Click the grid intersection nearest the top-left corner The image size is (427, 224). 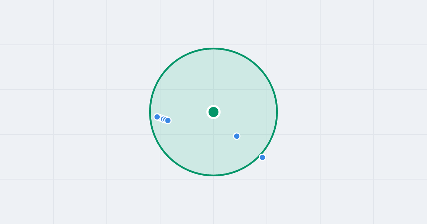coord(53,45)
